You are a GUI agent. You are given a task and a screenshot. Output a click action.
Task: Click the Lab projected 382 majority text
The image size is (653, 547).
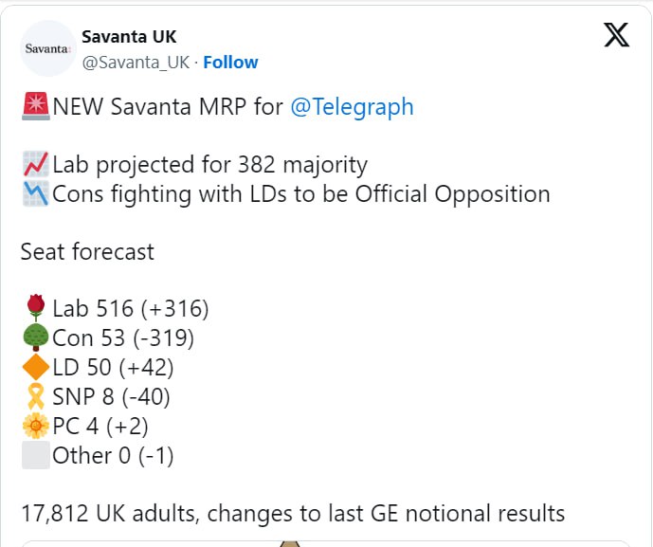click(x=209, y=165)
